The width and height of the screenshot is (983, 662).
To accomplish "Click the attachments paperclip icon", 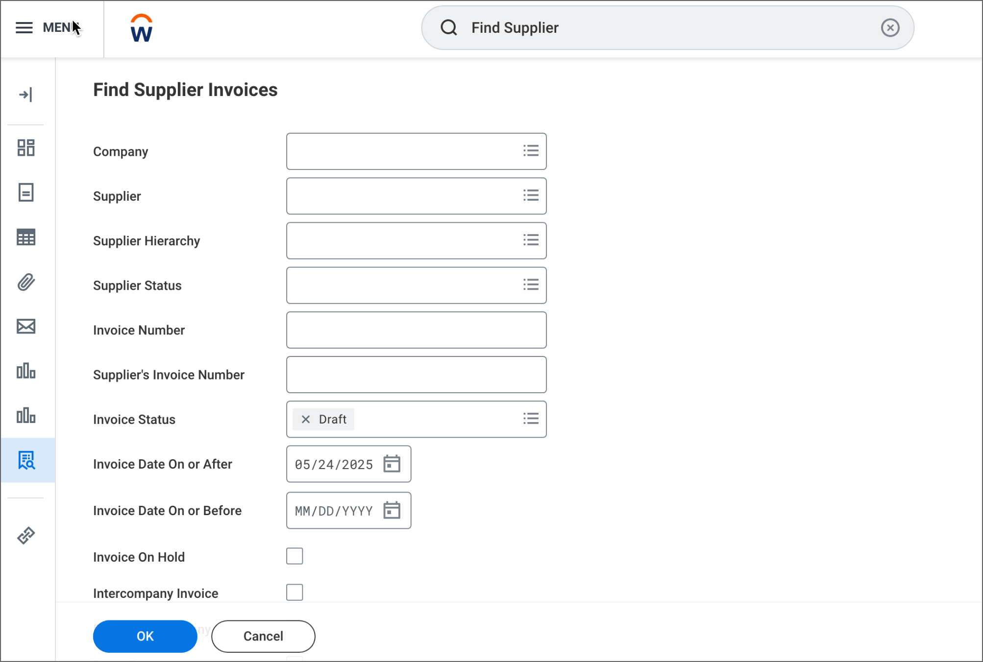I will pos(26,282).
